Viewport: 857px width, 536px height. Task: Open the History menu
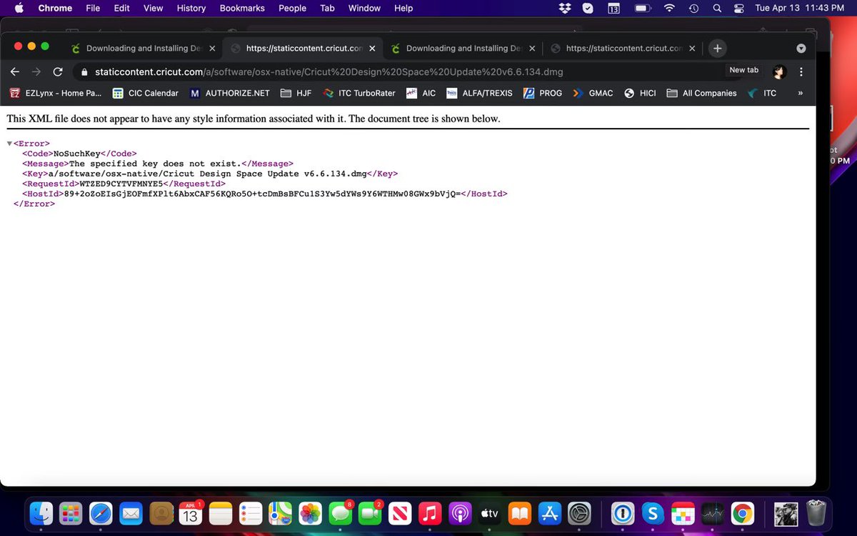click(191, 8)
